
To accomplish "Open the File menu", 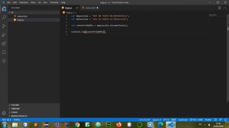I will tap(9, 2).
